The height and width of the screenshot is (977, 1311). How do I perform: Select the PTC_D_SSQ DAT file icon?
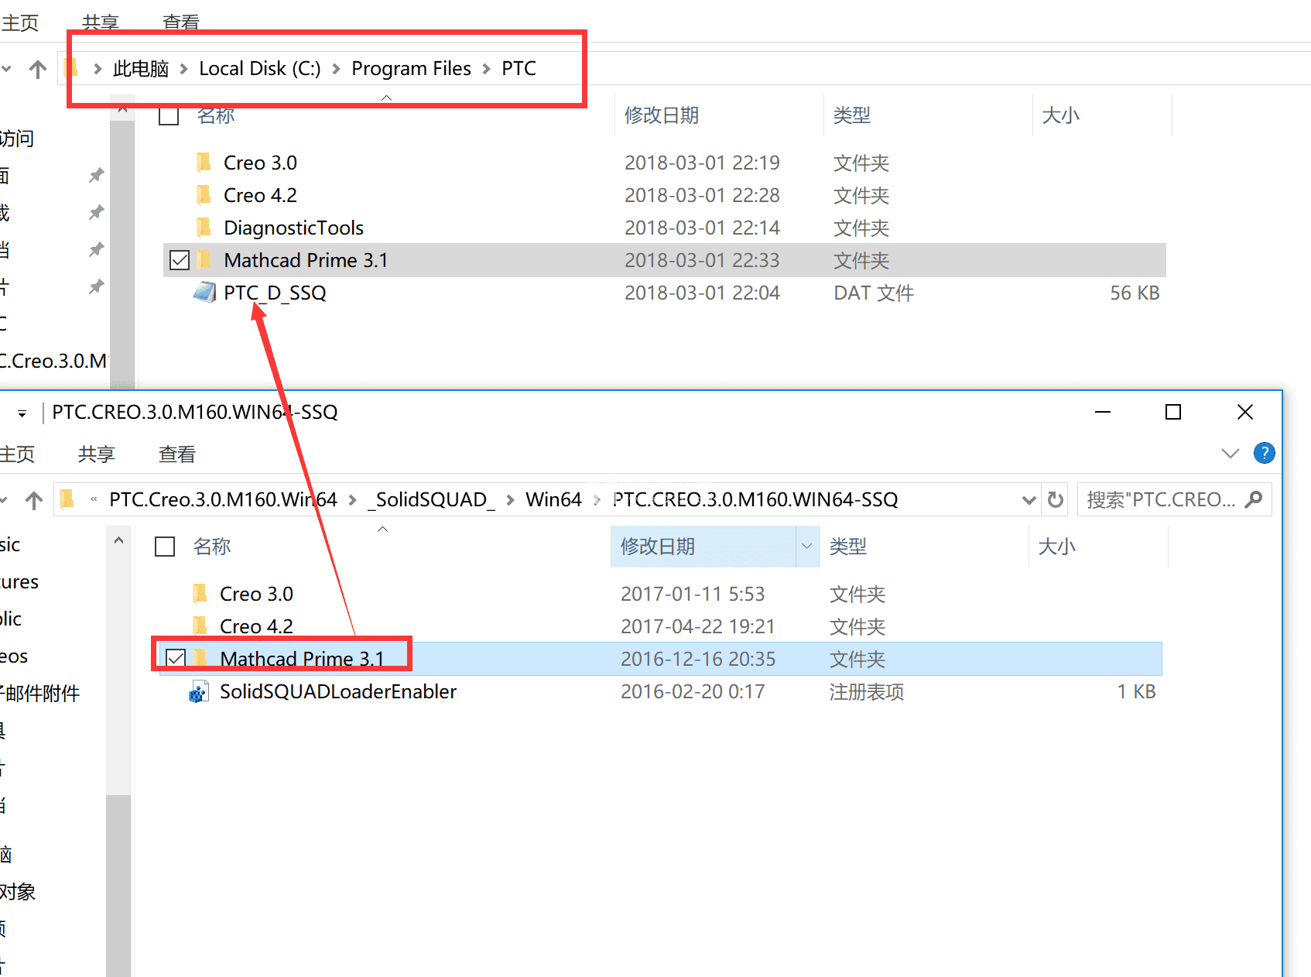click(x=204, y=293)
